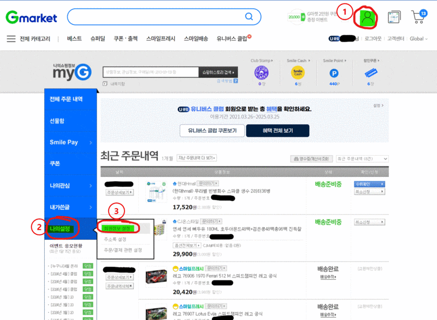Screen dimensions: 437x320
Task: Open 취소신청 for the CJ온스타일 order
Action: (369, 222)
